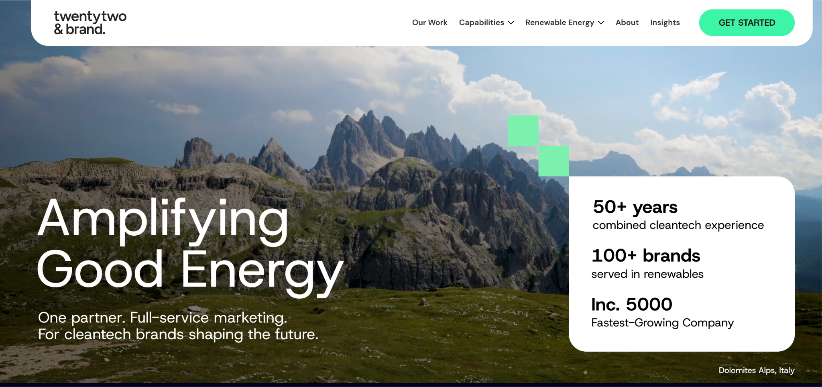Click the Fastest-Growing Company text
Screen dimensions: 822x387
click(662, 323)
